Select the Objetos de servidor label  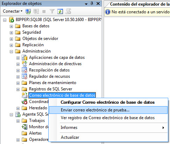40,39
